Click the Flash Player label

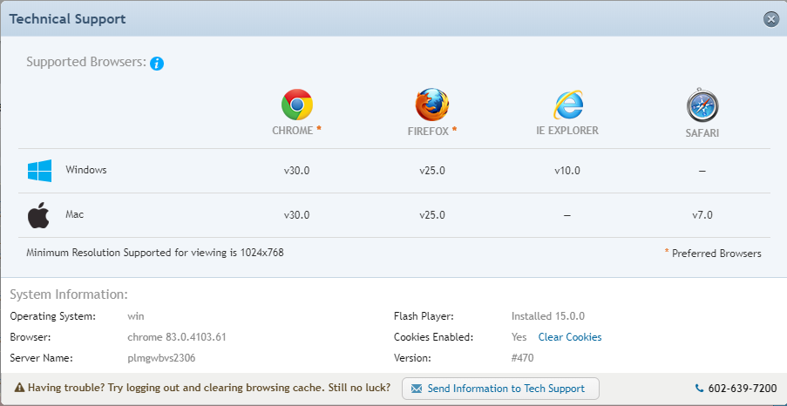point(424,316)
